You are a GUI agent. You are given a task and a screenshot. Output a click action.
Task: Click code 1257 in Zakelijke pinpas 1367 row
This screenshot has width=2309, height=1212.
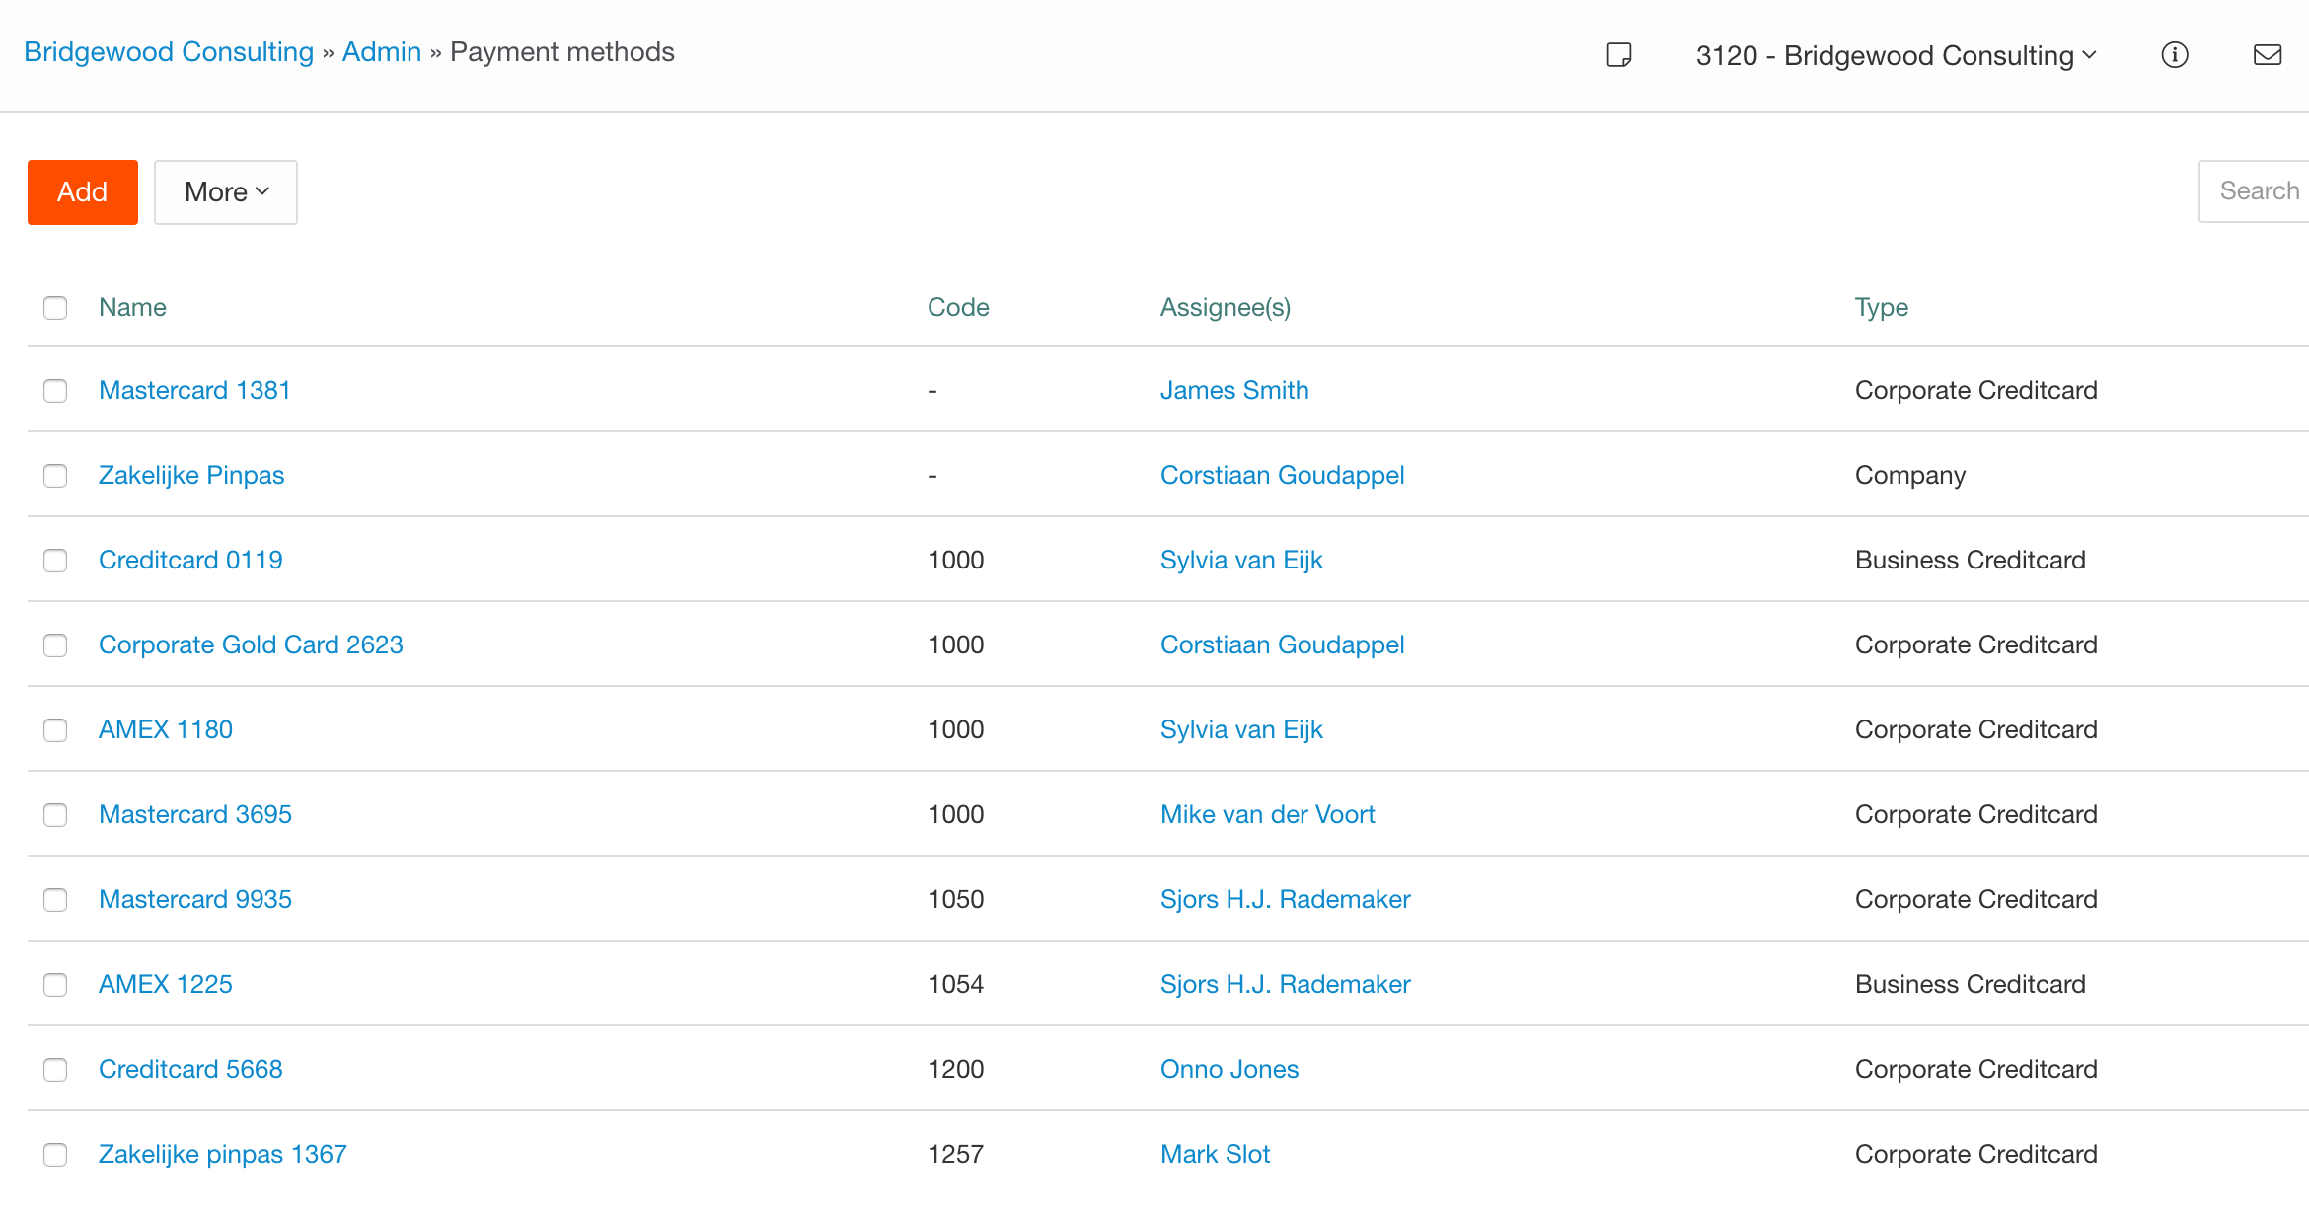pos(956,1154)
